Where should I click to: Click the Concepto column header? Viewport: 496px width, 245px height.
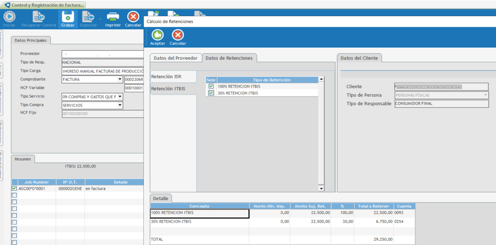200,206
